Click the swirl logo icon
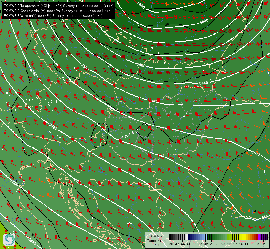270x249 pixels. 9,239
